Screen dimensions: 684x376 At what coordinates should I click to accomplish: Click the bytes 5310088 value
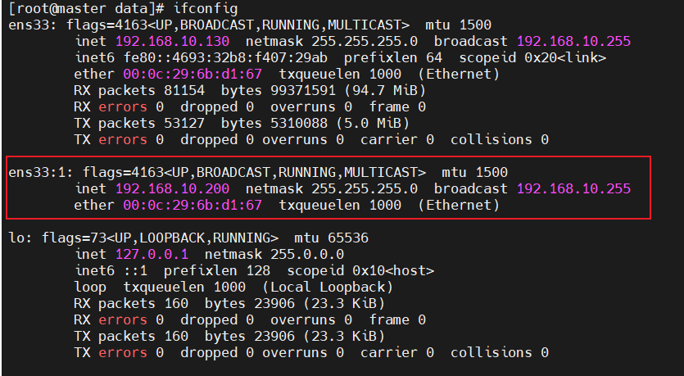pyautogui.click(x=274, y=124)
